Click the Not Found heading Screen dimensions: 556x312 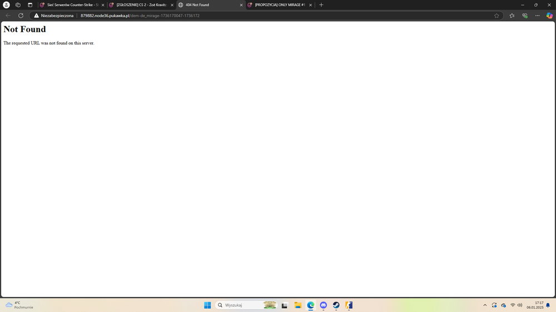pyautogui.click(x=25, y=29)
